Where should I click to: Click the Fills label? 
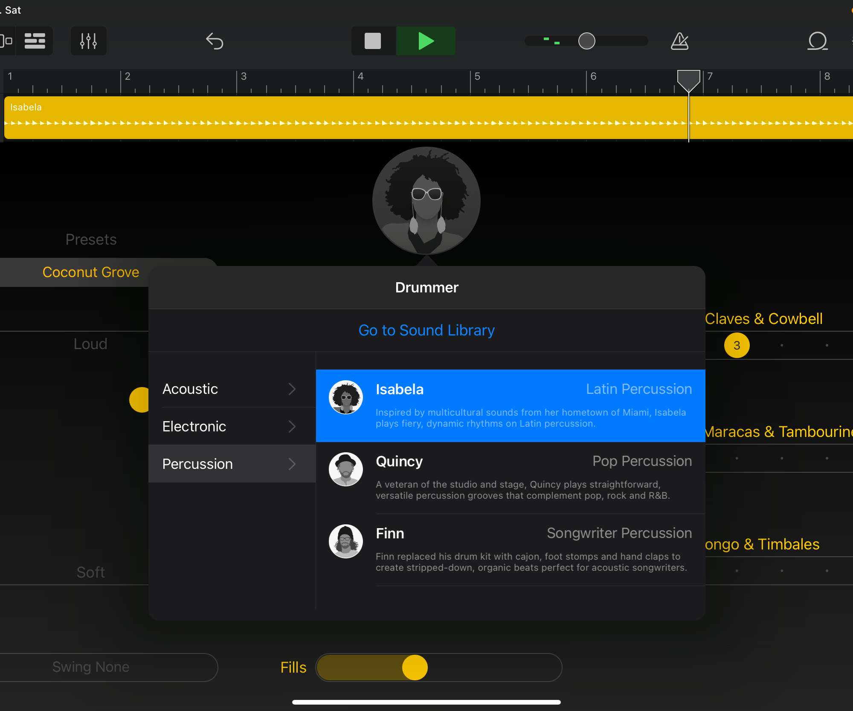click(293, 668)
